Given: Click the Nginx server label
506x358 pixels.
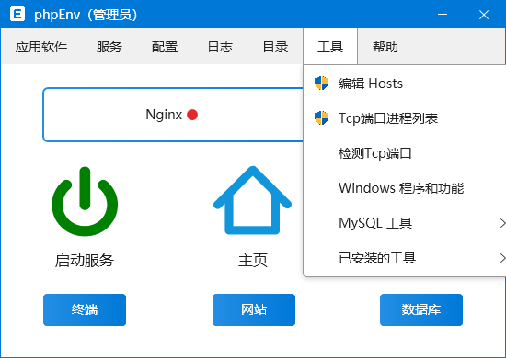Looking at the screenshot, I should pos(164,115).
